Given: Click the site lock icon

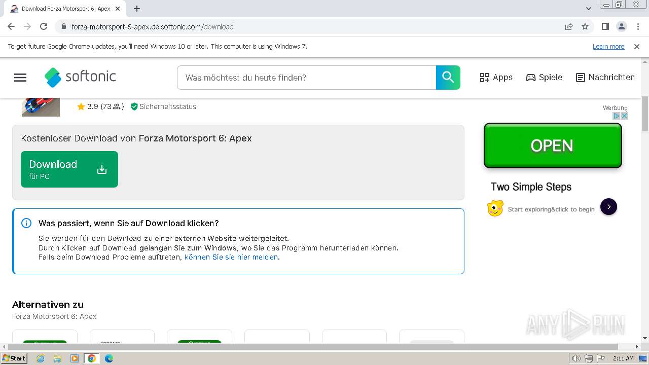Looking at the screenshot, I should tap(64, 26).
